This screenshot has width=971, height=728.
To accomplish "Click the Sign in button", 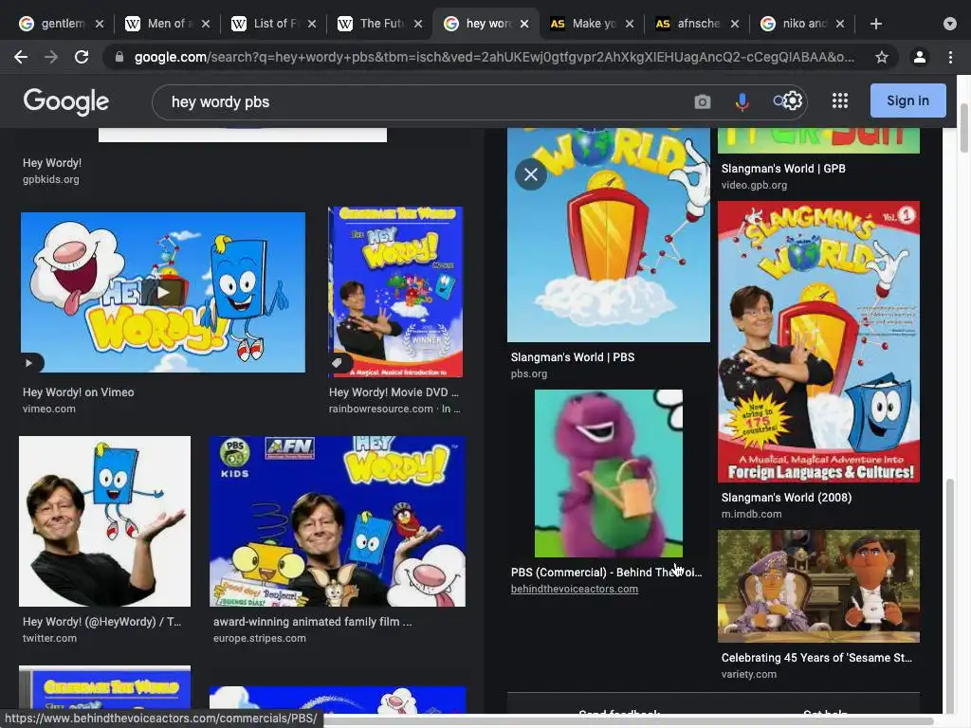I will [x=907, y=100].
